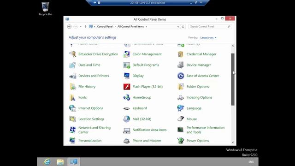This screenshot has width=295, height=166.
Task: Open the Default Programs icon
Action: 127,65
